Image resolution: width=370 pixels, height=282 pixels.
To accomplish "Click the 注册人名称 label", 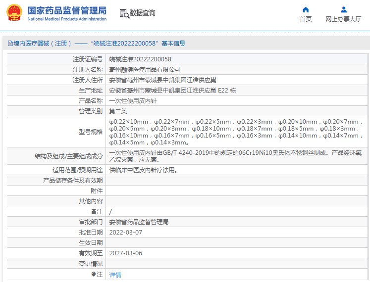I will point(88,70).
